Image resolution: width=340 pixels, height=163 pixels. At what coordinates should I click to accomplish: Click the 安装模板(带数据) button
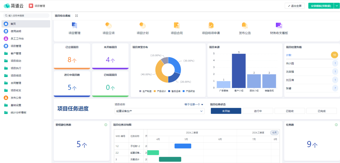(321, 6)
